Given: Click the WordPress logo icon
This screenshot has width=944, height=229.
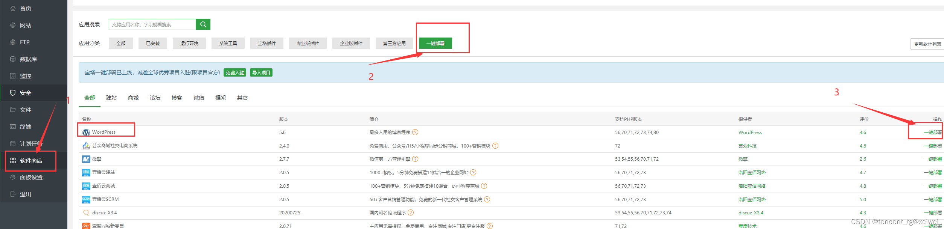Looking at the screenshot, I should 86,132.
